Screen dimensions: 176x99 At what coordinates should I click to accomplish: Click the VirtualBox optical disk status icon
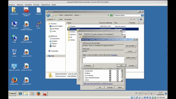[x=134, y=97]
